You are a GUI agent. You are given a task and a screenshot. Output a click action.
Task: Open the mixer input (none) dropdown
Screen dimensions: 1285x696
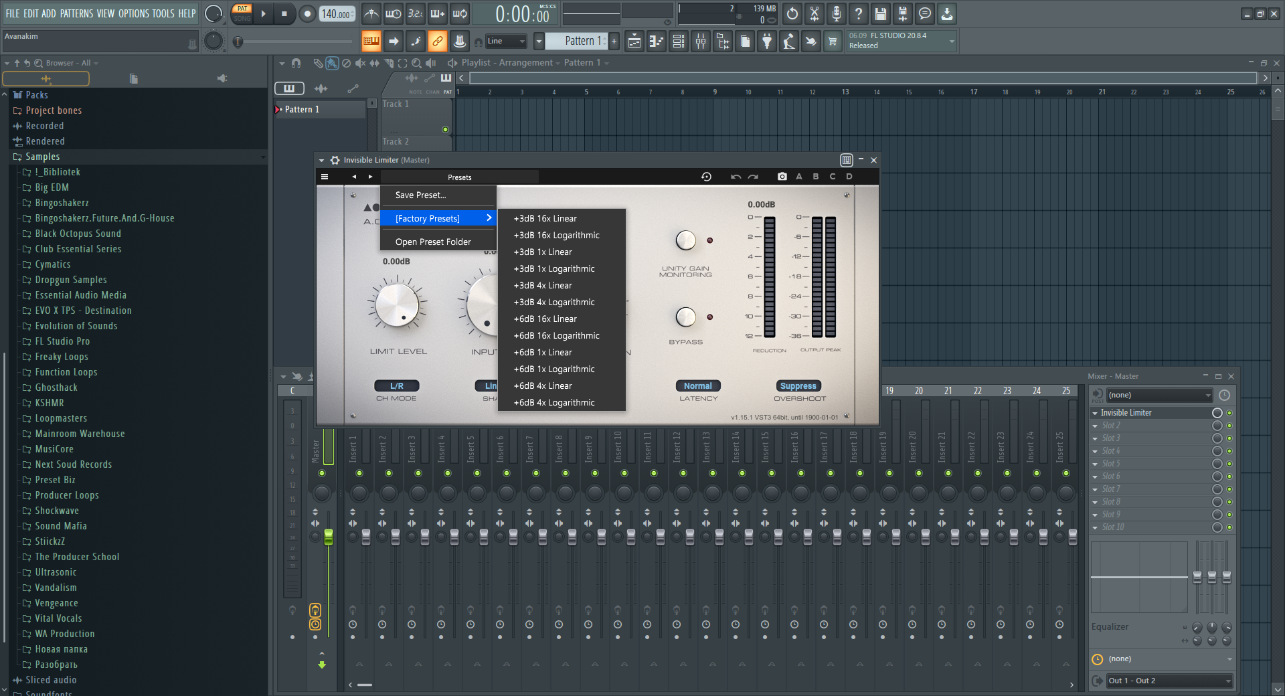pos(1160,395)
